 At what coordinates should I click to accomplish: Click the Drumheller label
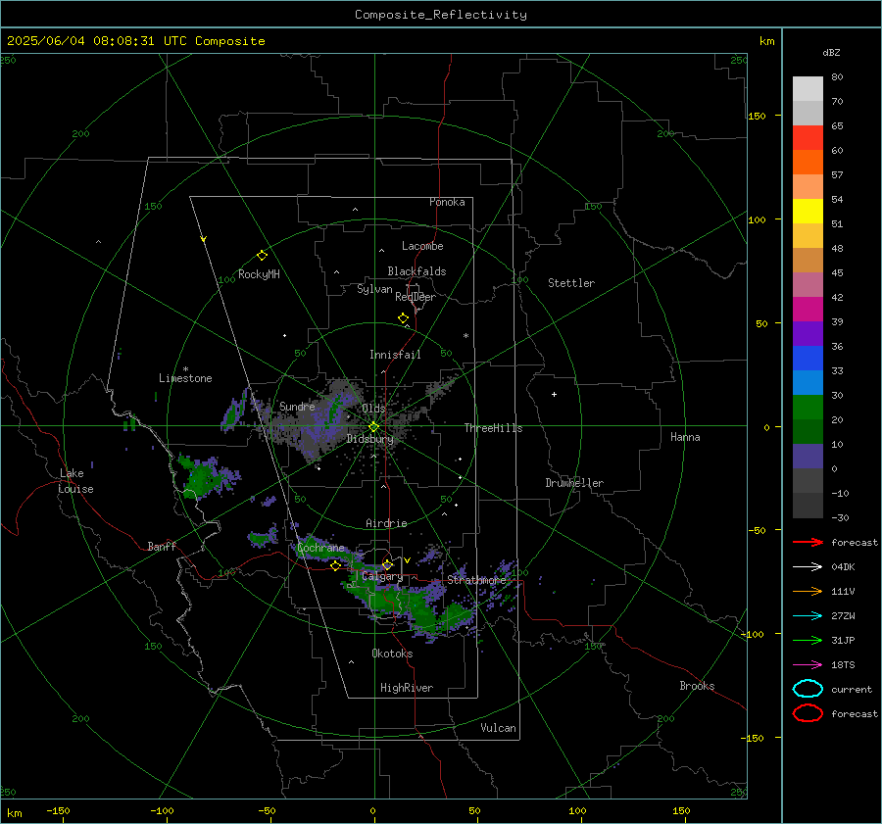pos(574,483)
